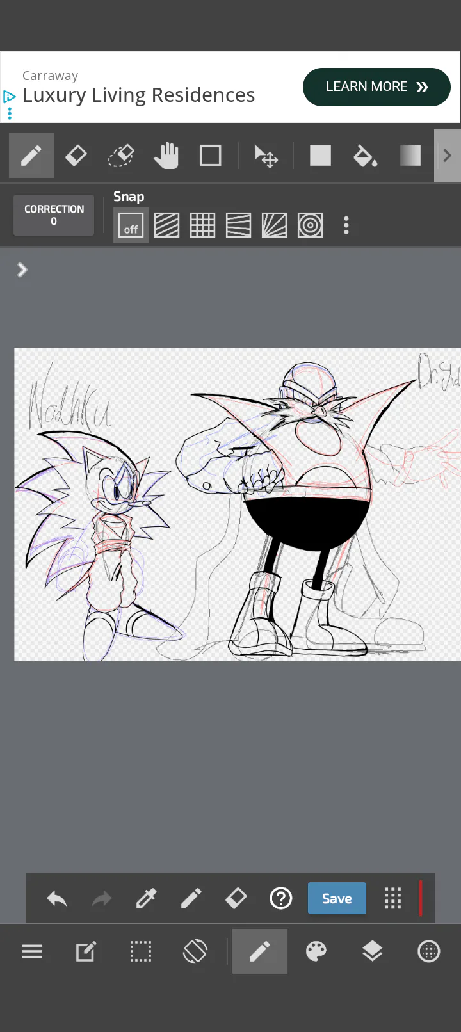461x1032 pixels.
Task: Open the edit canvas menu
Action: (x=86, y=952)
